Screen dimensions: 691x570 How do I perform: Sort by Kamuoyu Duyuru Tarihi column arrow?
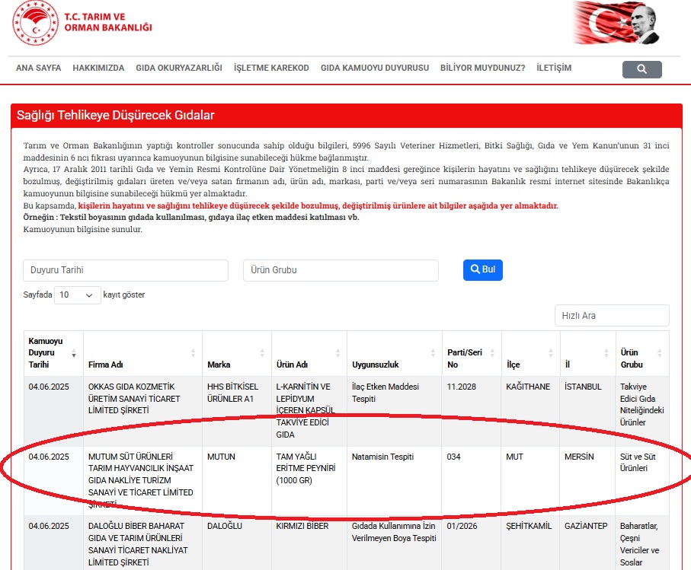coord(74,353)
